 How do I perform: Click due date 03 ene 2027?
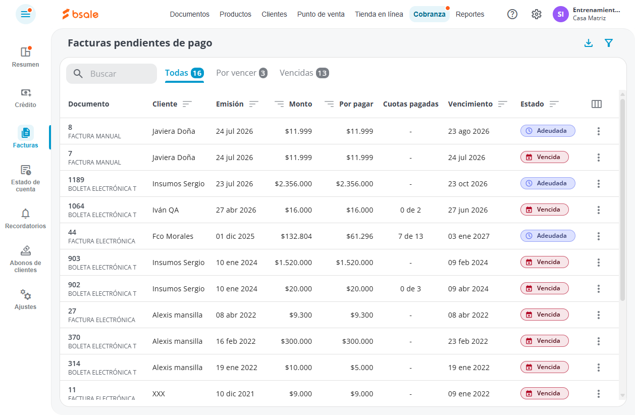click(x=469, y=236)
